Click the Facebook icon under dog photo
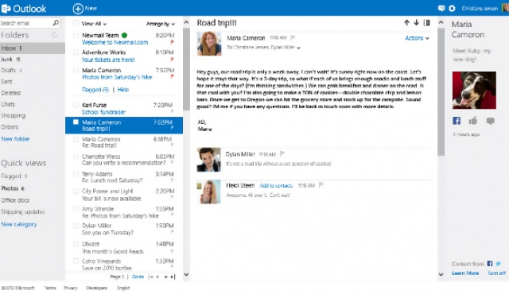509x294 pixels. [x=457, y=121]
